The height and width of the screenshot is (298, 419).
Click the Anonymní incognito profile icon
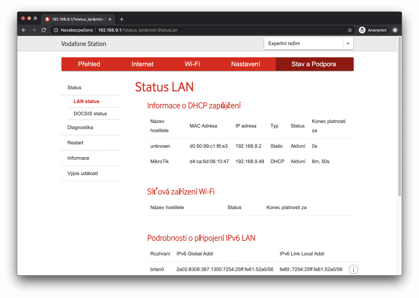pyautogui.click(x=362, y=30)
